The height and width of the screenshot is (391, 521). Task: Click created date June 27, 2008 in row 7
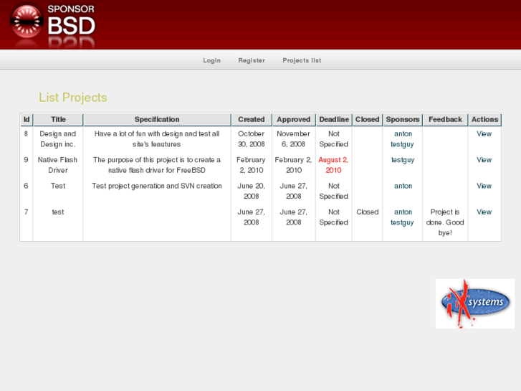click(252, 217)
